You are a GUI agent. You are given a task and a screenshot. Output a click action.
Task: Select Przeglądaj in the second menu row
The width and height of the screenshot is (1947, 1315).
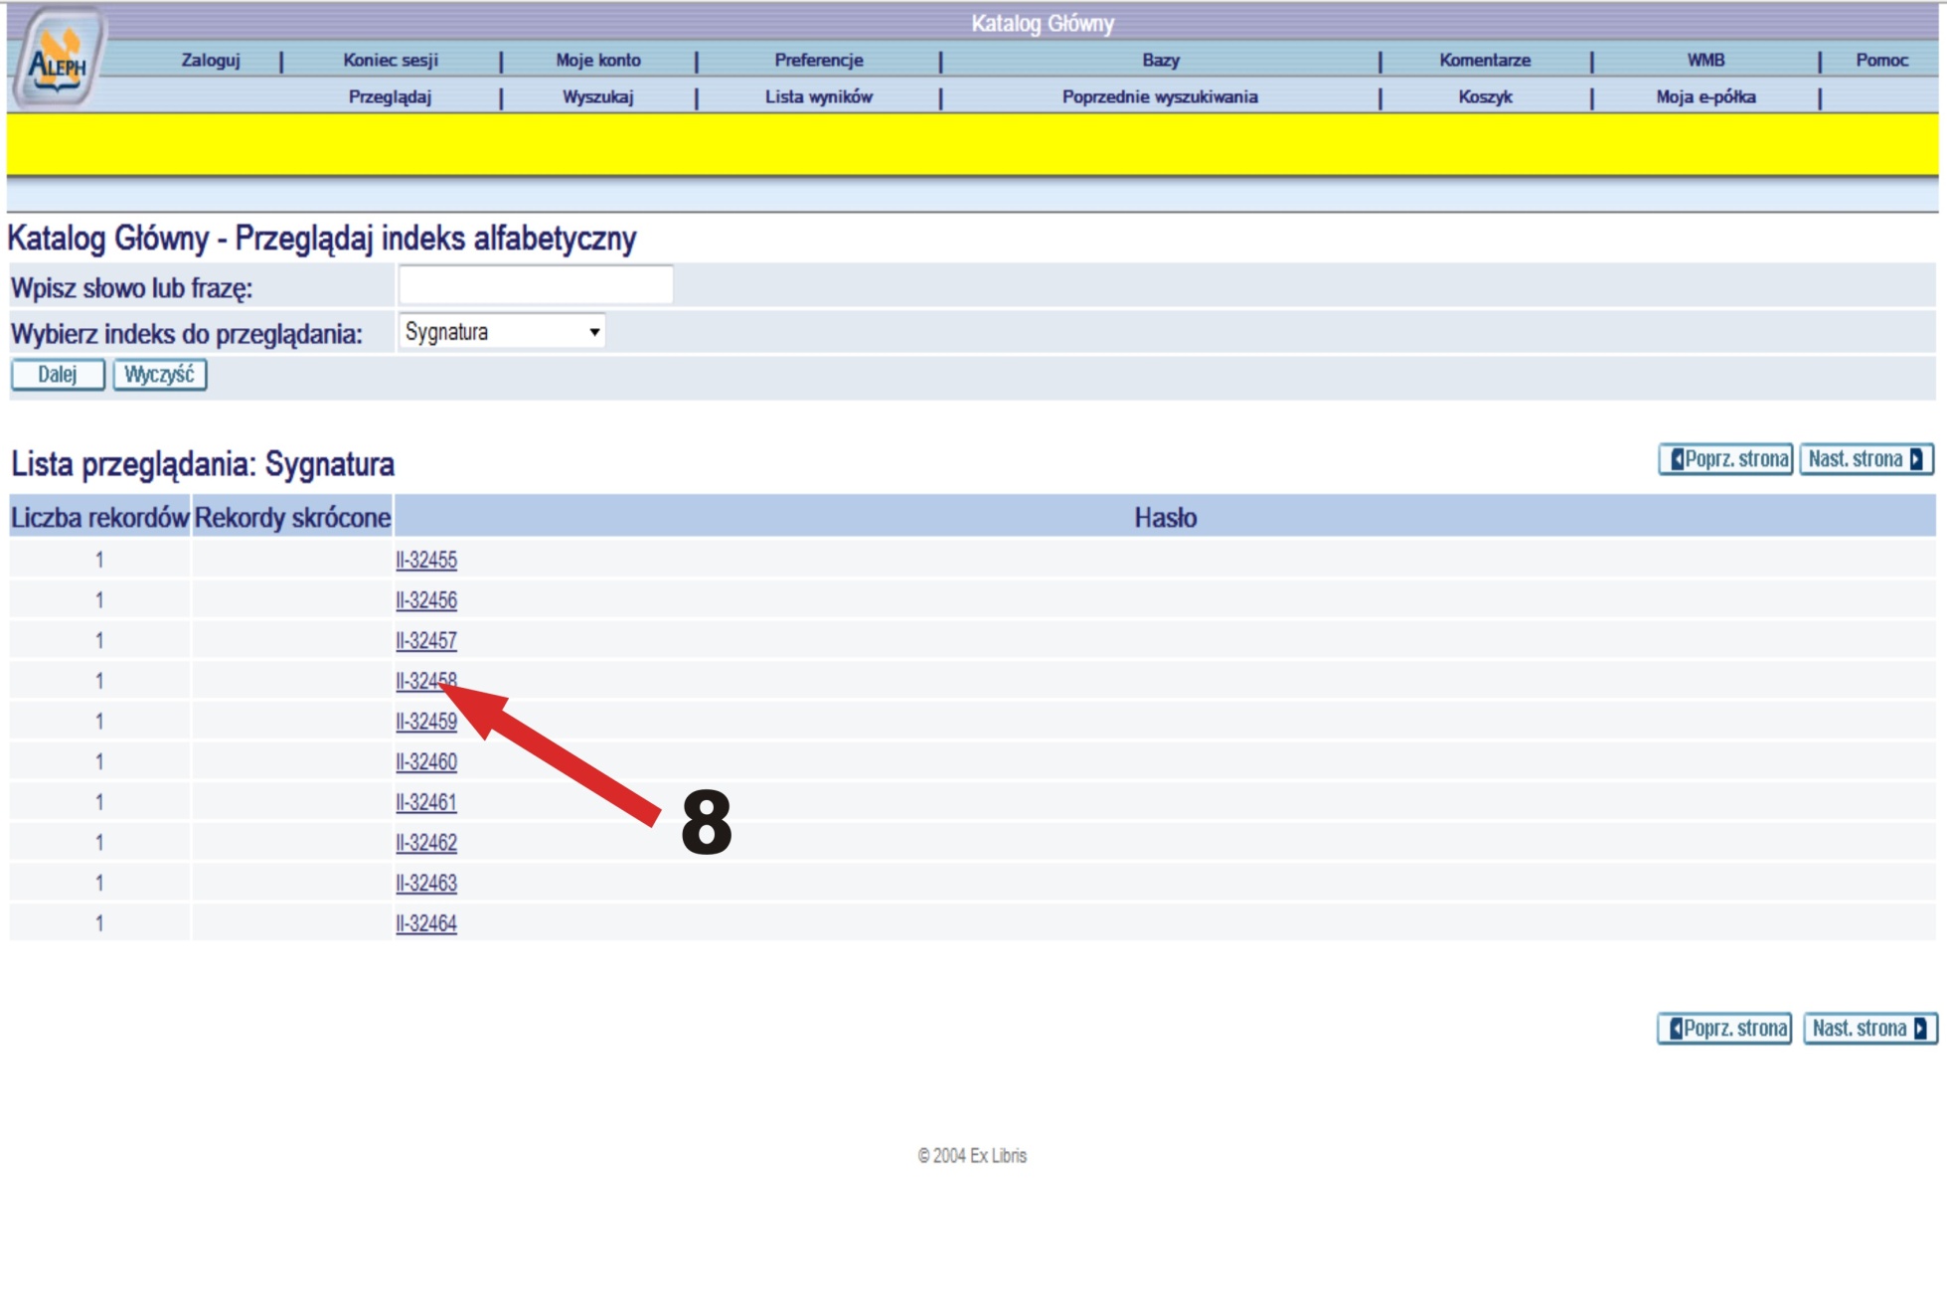tap(390, 97)
